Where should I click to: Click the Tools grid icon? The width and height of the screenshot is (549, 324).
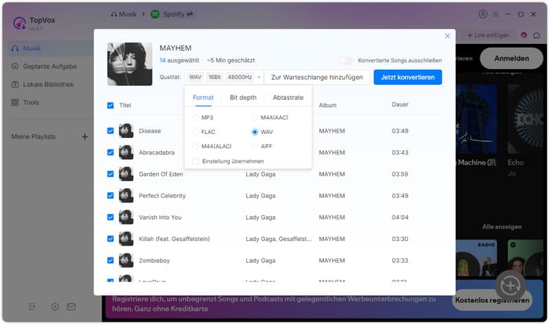15,103
